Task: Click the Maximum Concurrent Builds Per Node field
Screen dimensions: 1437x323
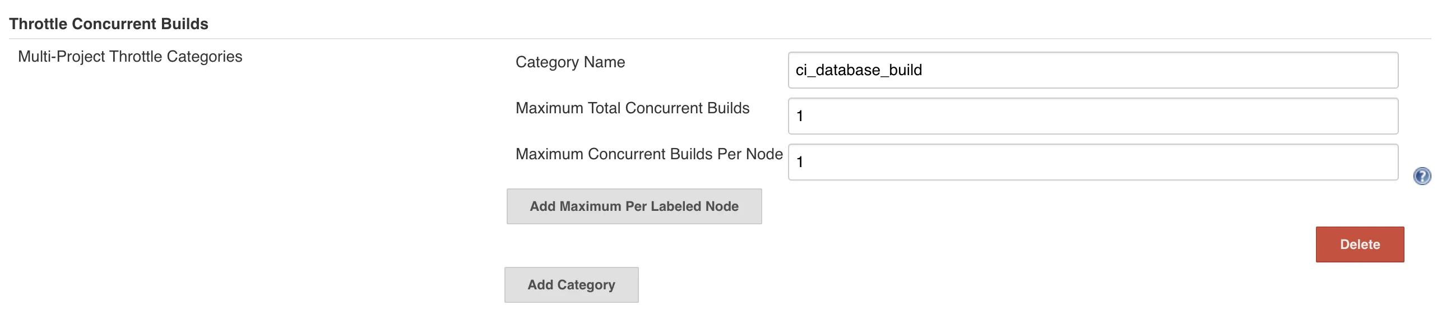Action: tap(1092, 162)
